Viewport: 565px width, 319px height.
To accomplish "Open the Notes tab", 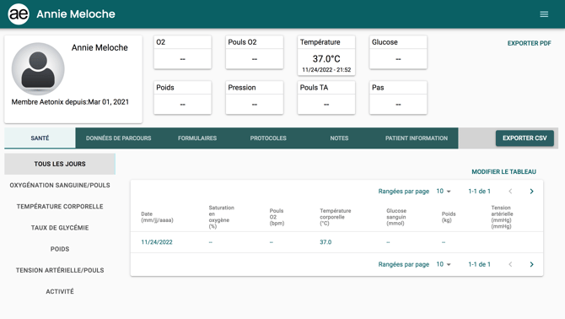I will tap(339, 138).
